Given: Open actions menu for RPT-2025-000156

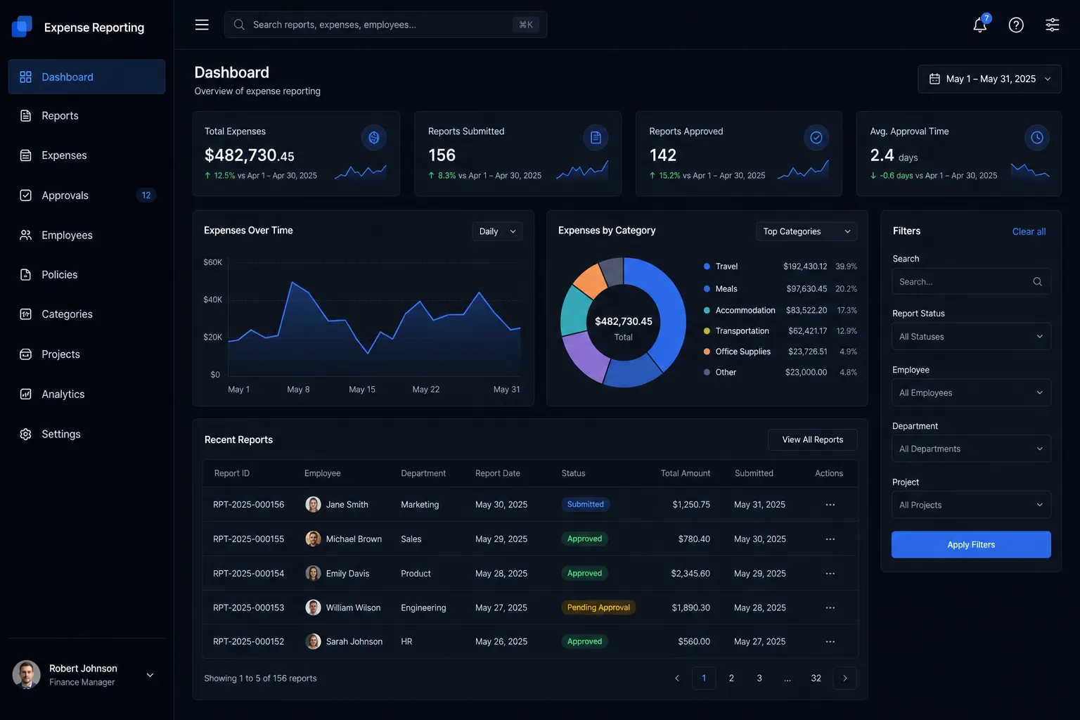Looking at the screenshot, I should coord(830,505).
